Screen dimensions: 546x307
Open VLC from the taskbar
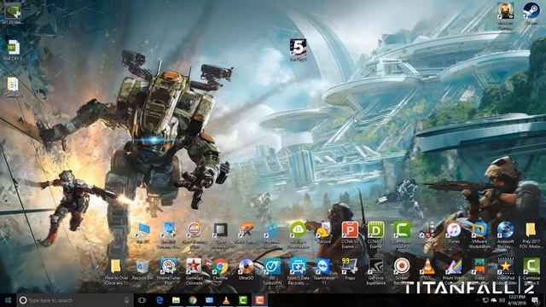[226, 300]
